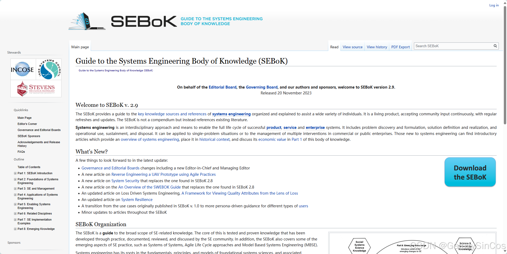507x254 pixels.
Task: Open the service glossary link
Action: (x=290, y=128)
